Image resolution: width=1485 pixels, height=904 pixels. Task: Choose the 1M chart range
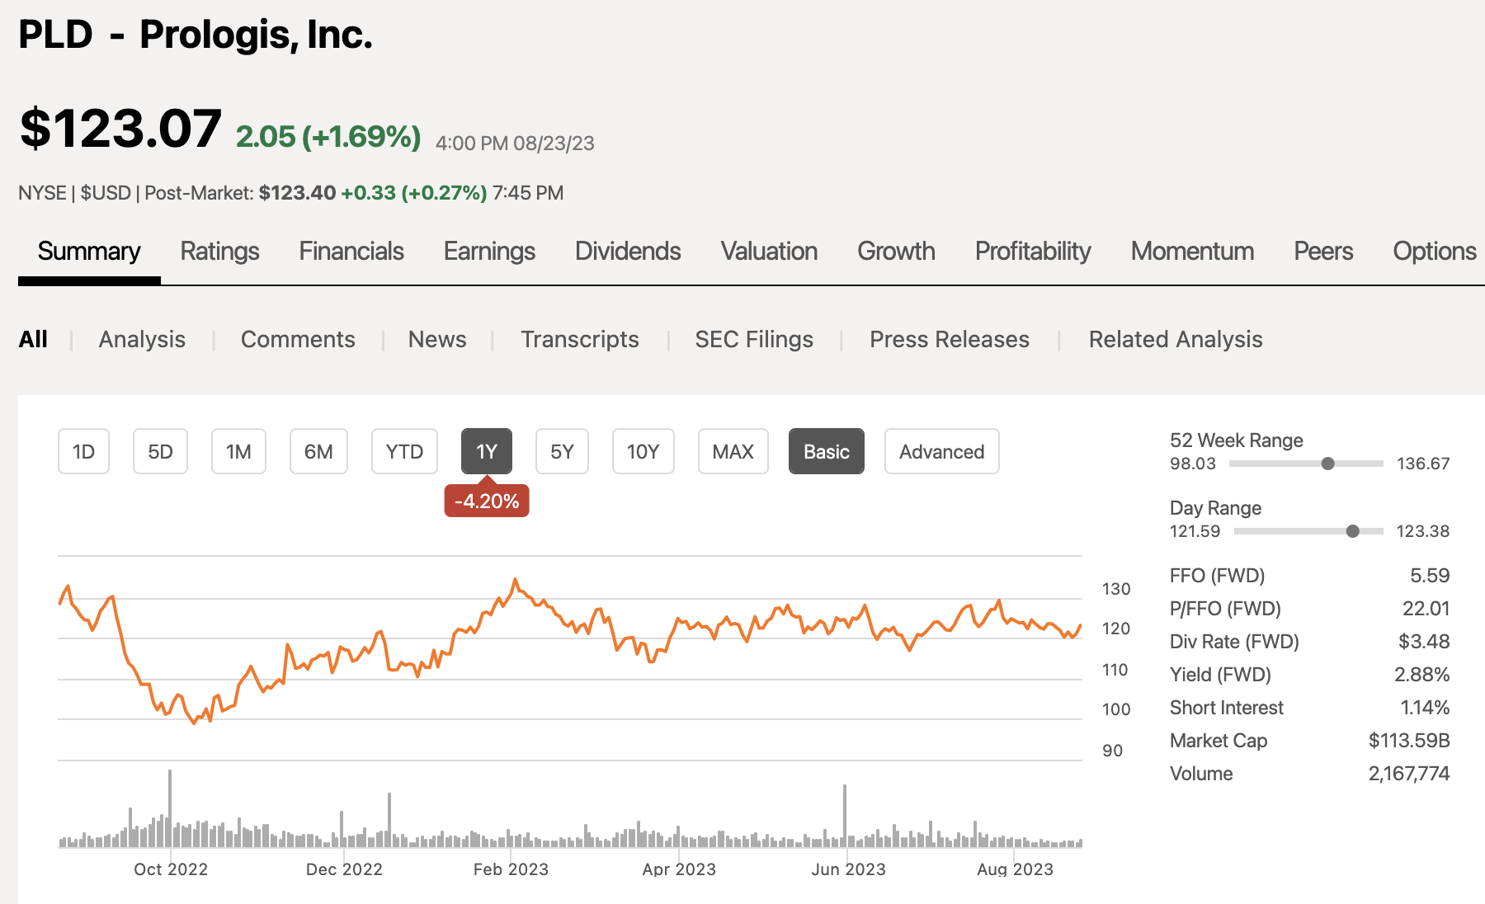(238, 451)
